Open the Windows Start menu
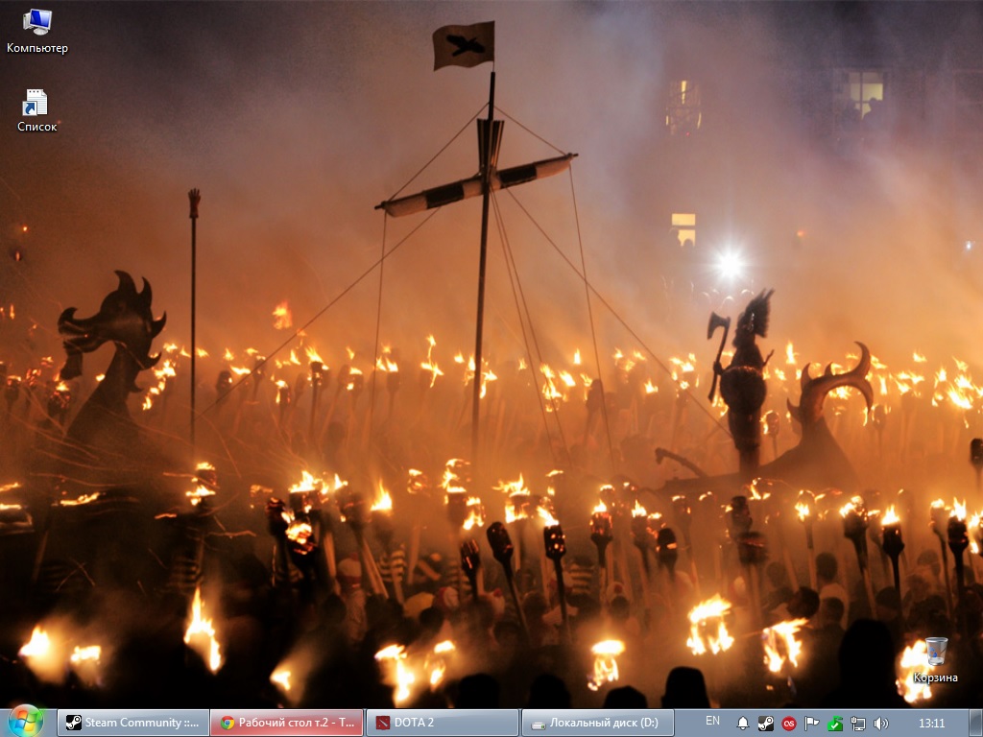The height and width of the screenshot is (737, 983). 25,722
